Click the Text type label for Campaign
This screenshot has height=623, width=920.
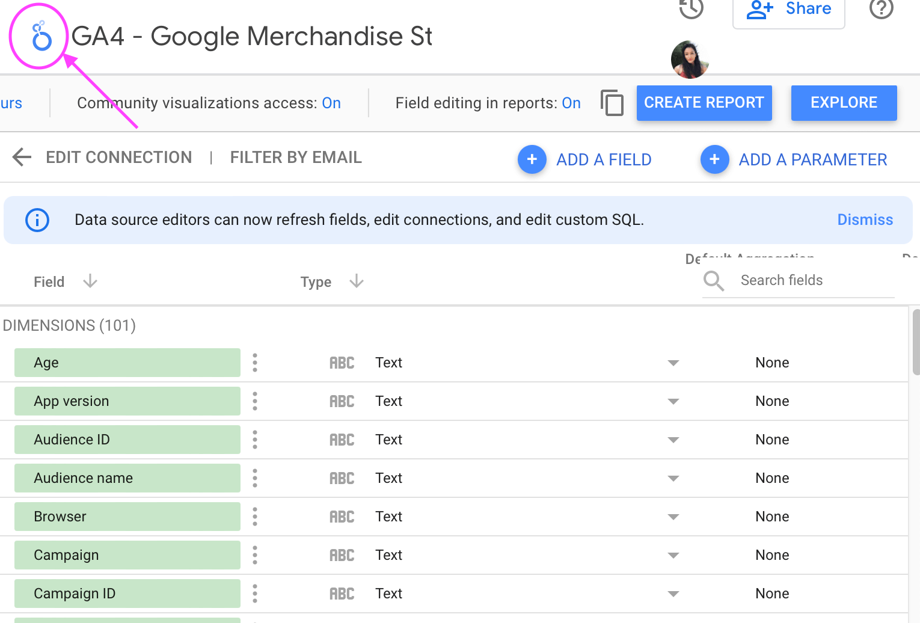pos(389,555)
